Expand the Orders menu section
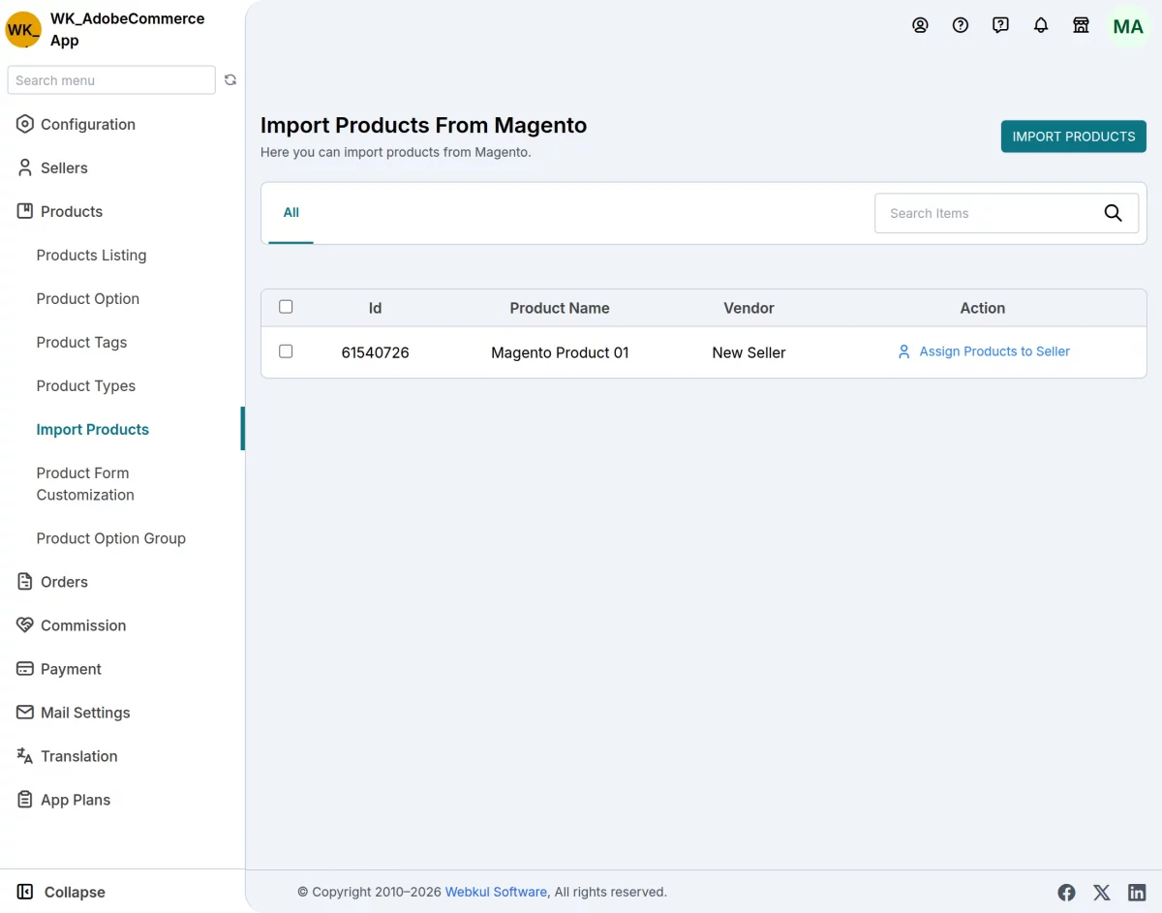The image size is (1162, 913). 64,582
